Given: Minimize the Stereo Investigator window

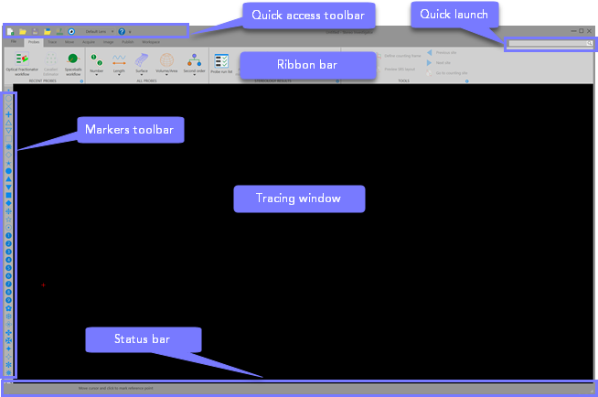Looking at the screenshot, I should 573,31.
